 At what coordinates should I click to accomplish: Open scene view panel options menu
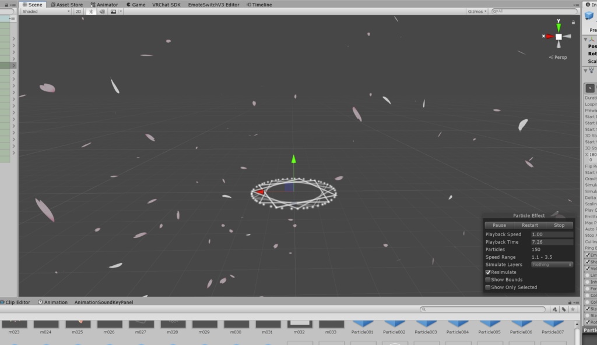576,5
